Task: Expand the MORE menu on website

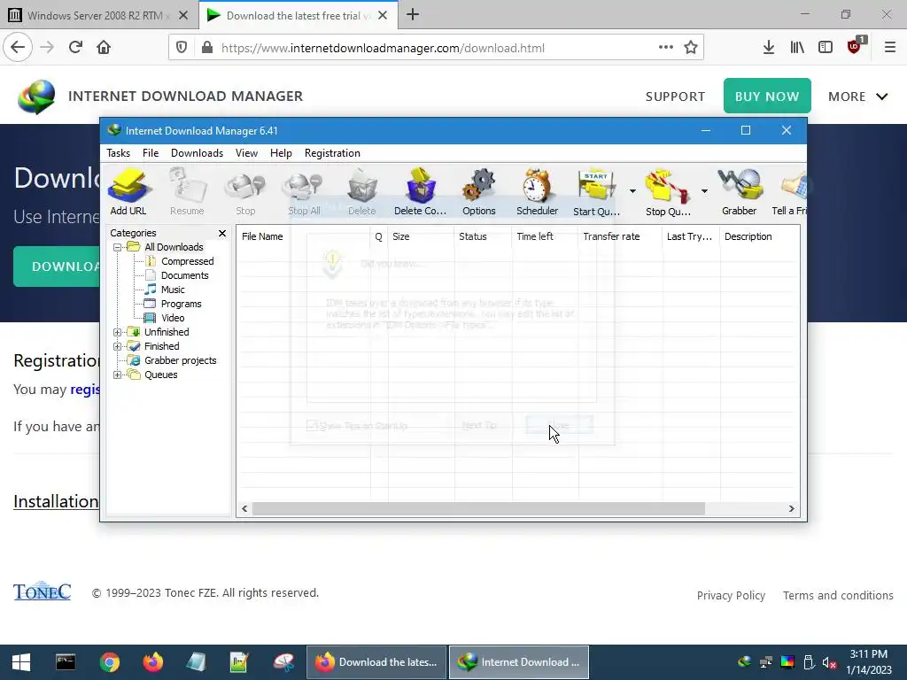Action: [x=857, y=97]
